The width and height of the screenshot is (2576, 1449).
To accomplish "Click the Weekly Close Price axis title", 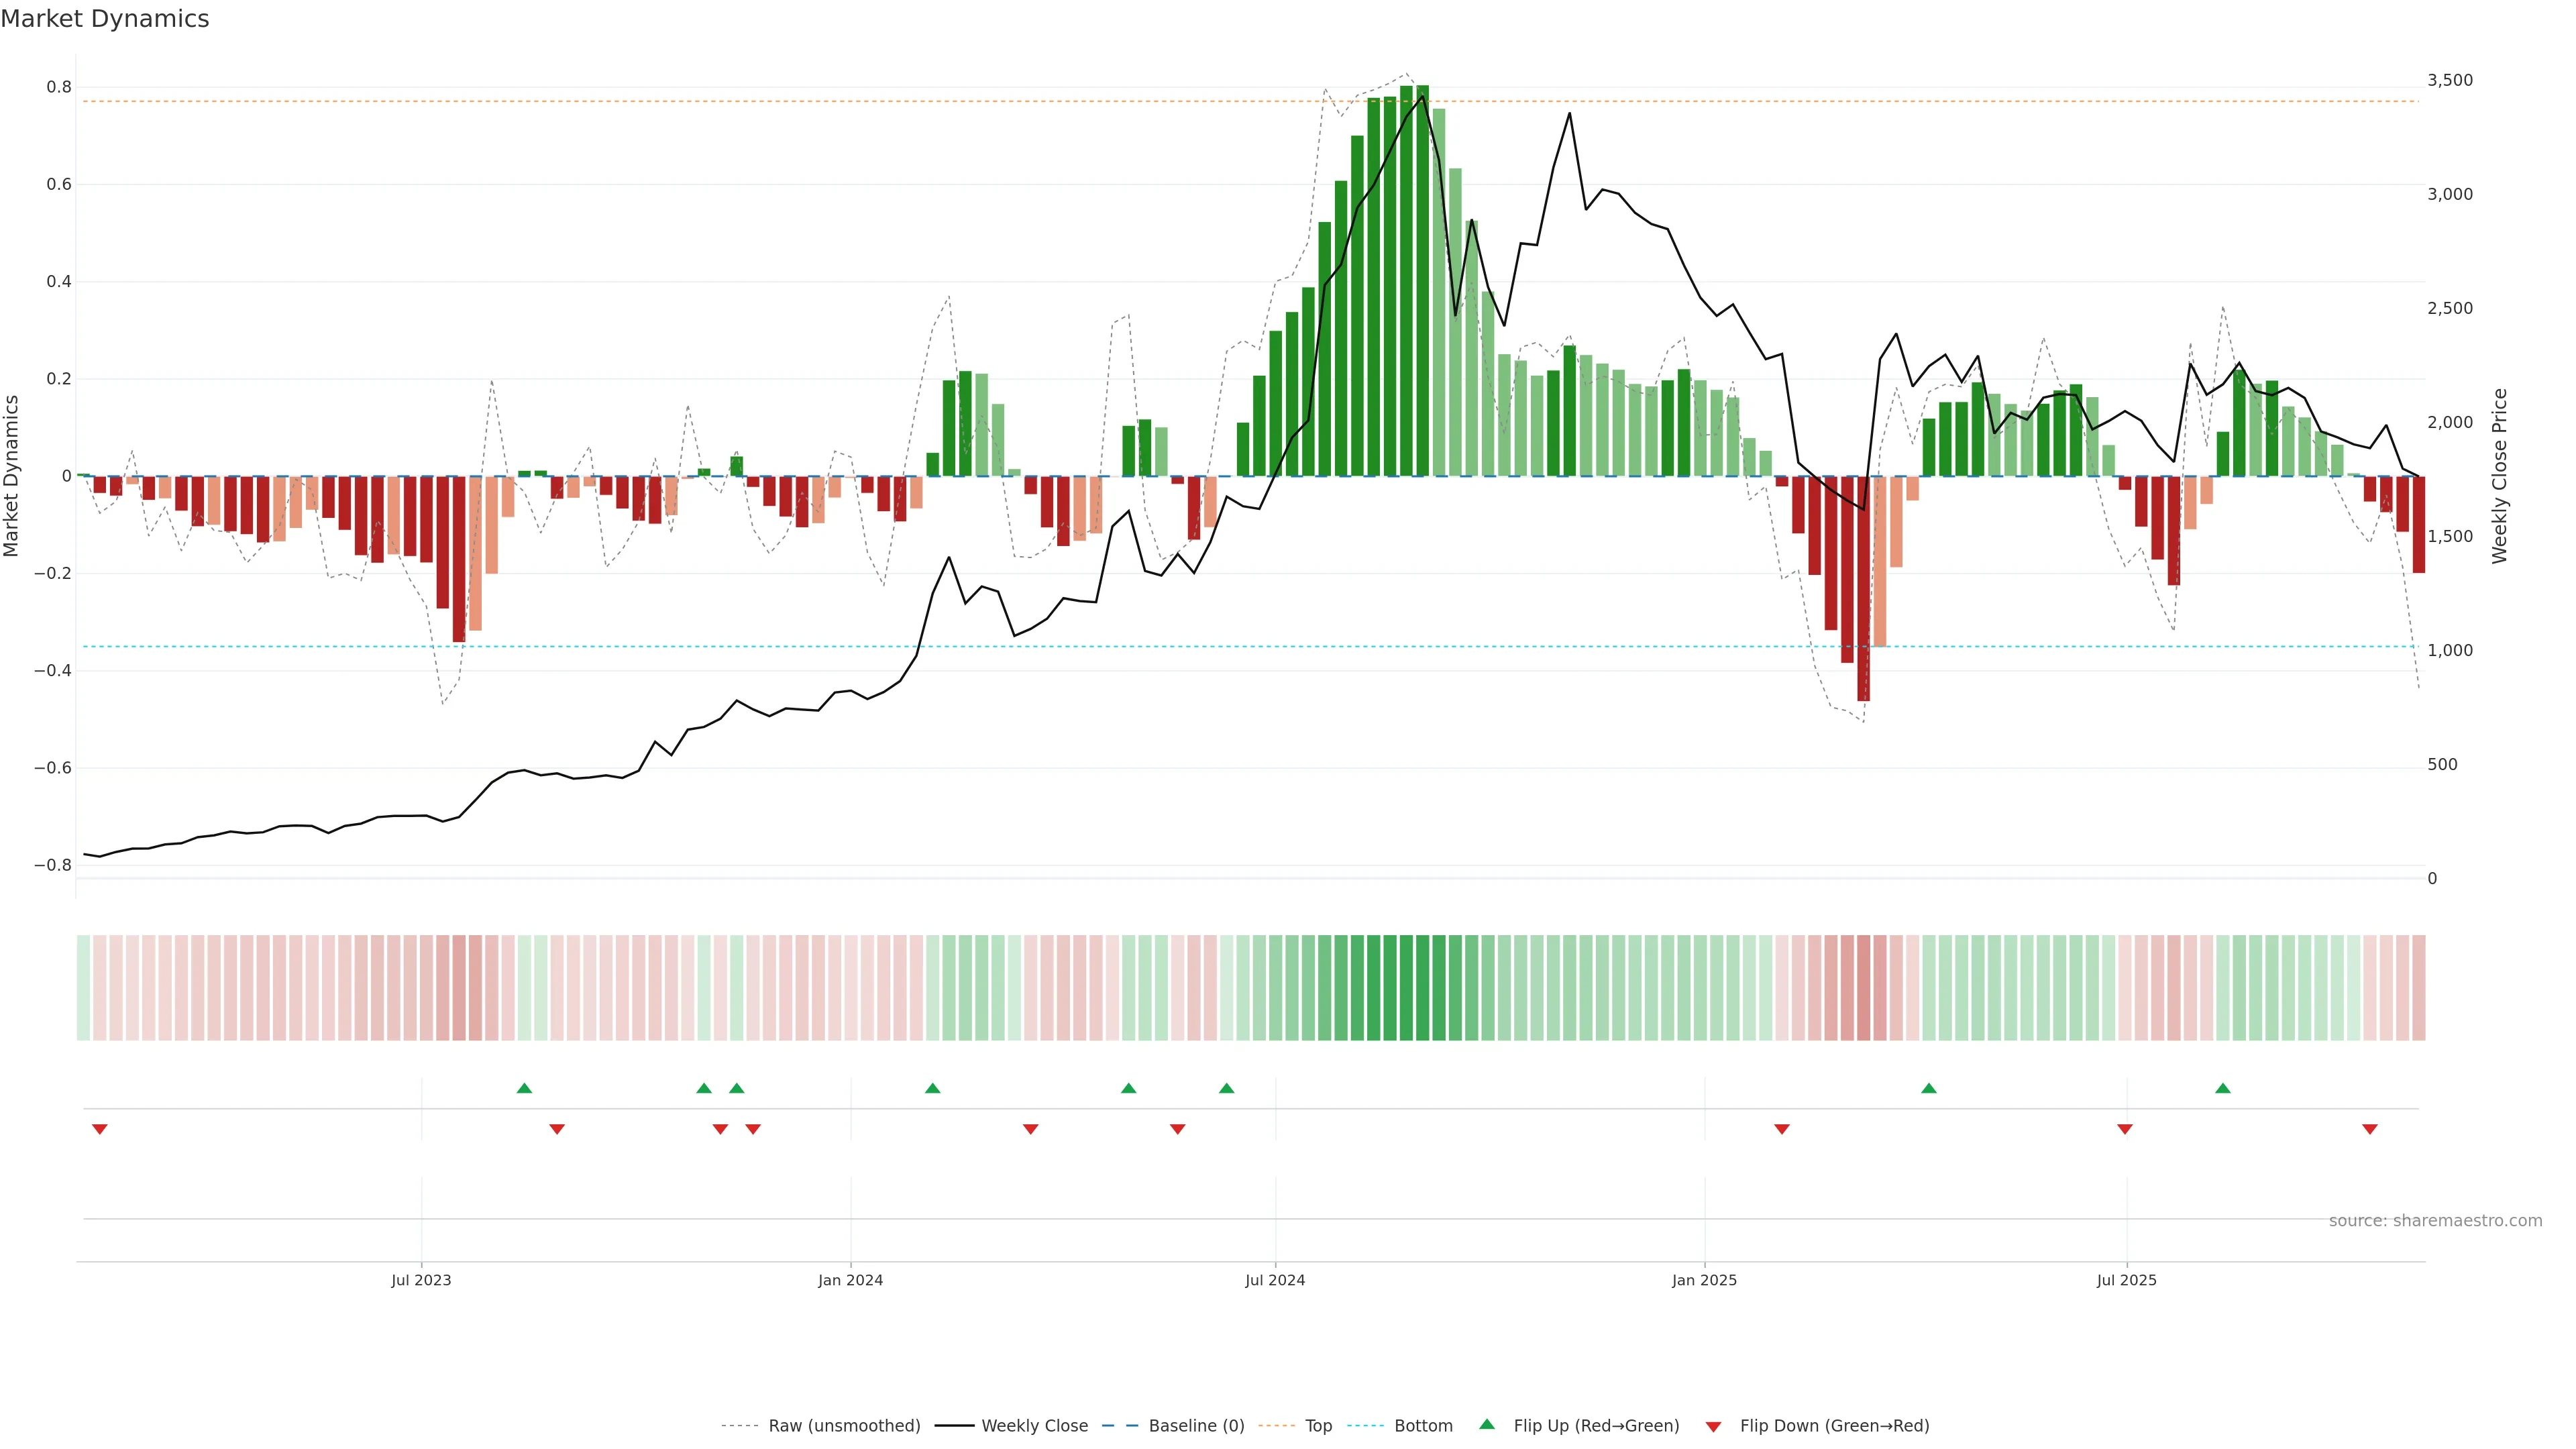I will [2499, 476].
